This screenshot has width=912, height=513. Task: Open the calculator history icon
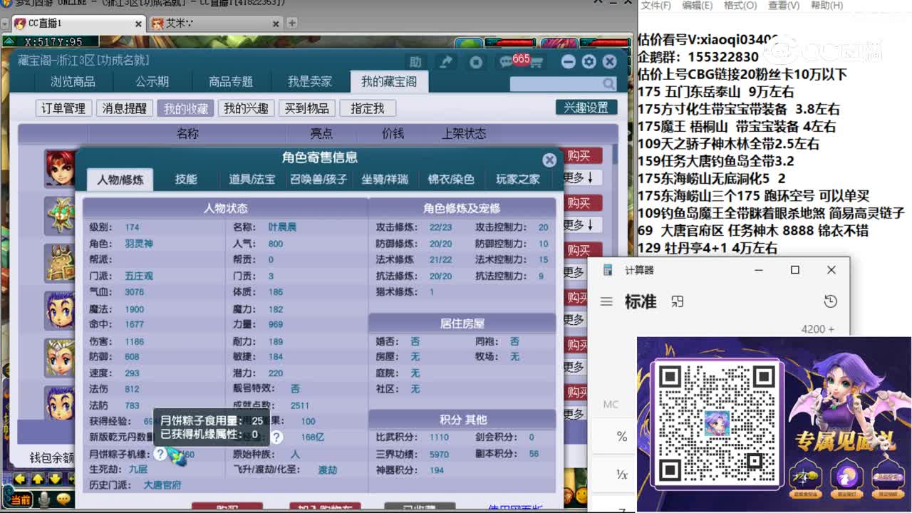point(831,301)
